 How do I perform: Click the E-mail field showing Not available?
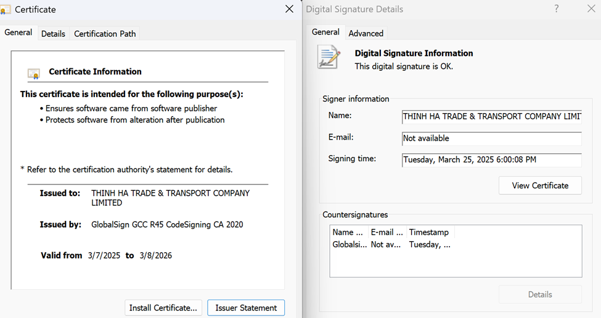point(492,138)
